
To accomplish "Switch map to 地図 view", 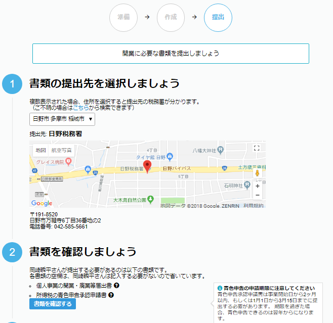I will coord(40,150).
